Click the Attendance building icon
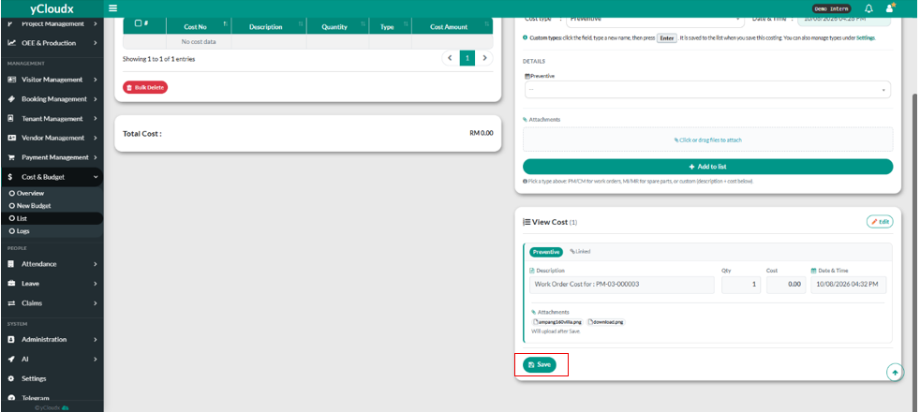920x412 pixels. point(10,264)
